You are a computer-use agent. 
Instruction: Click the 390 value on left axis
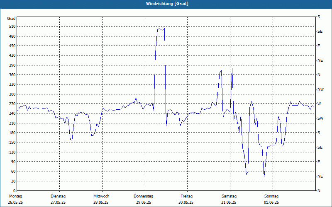(12, 65)
